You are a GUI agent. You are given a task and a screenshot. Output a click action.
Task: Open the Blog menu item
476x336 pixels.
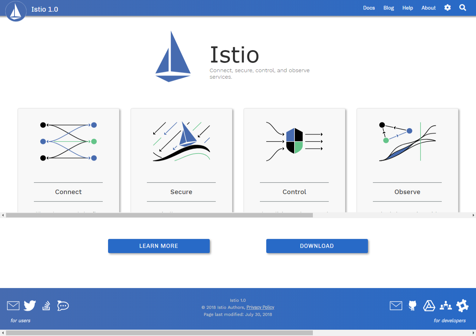click(388, 8)
